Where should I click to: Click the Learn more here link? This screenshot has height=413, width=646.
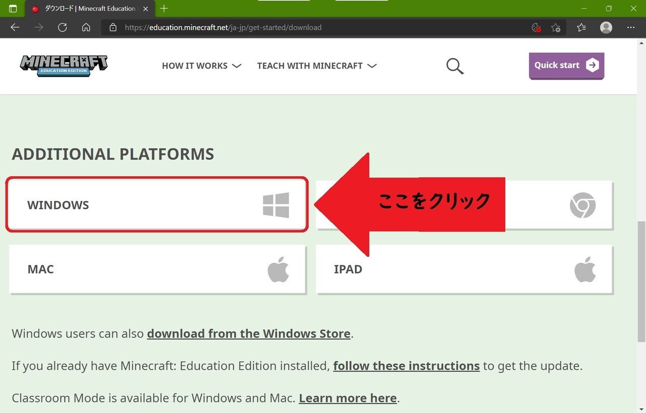coord(347,398)
